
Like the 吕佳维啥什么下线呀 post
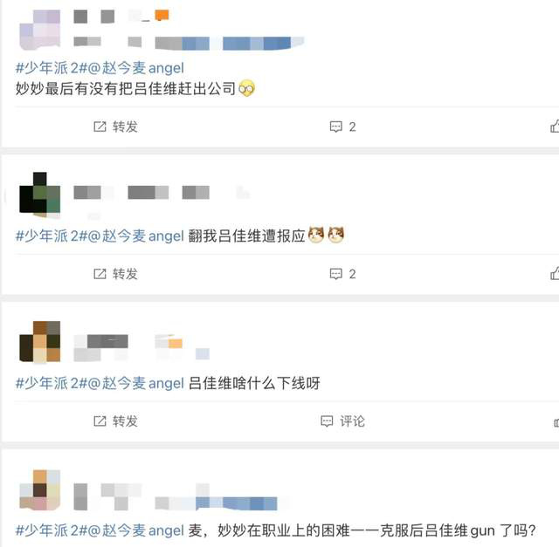click(556, 422)
